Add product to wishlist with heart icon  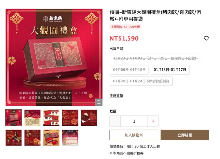[206, 38]
